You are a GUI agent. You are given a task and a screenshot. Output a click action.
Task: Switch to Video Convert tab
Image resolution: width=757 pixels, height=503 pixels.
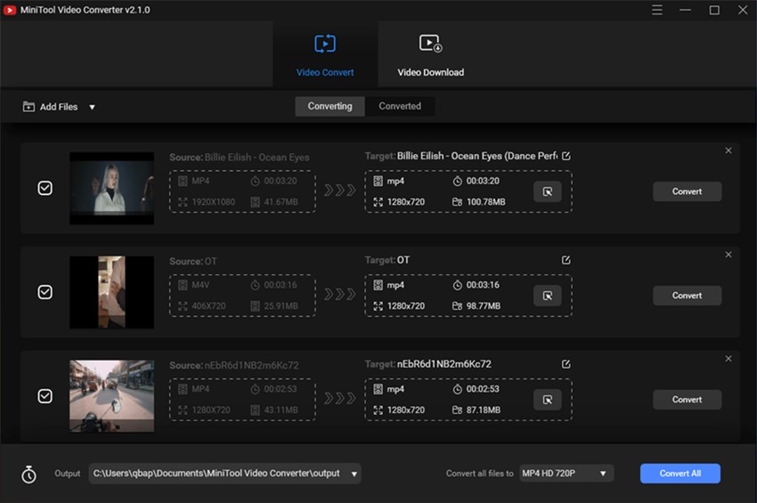[325, 54]
